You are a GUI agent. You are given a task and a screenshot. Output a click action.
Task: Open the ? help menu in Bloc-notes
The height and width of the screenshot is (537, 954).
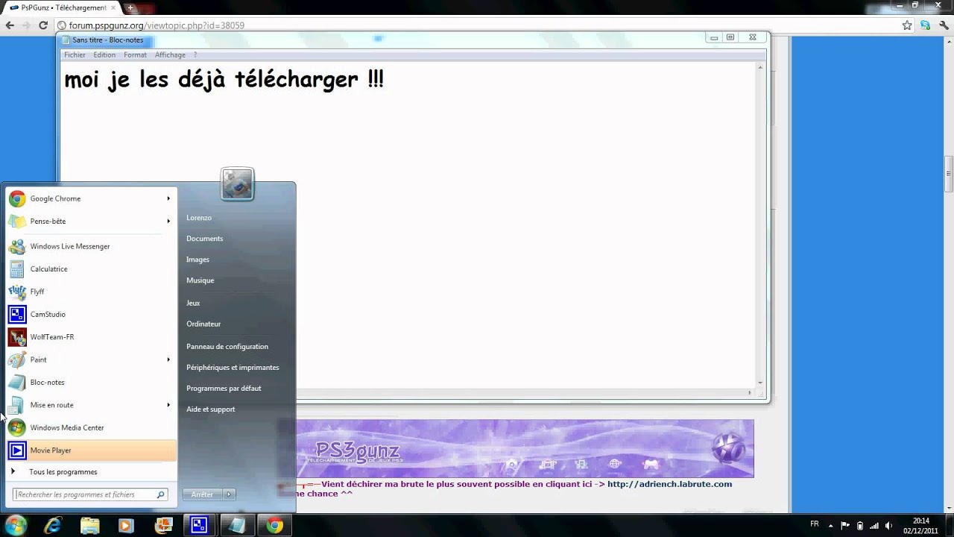coord(195,54)
